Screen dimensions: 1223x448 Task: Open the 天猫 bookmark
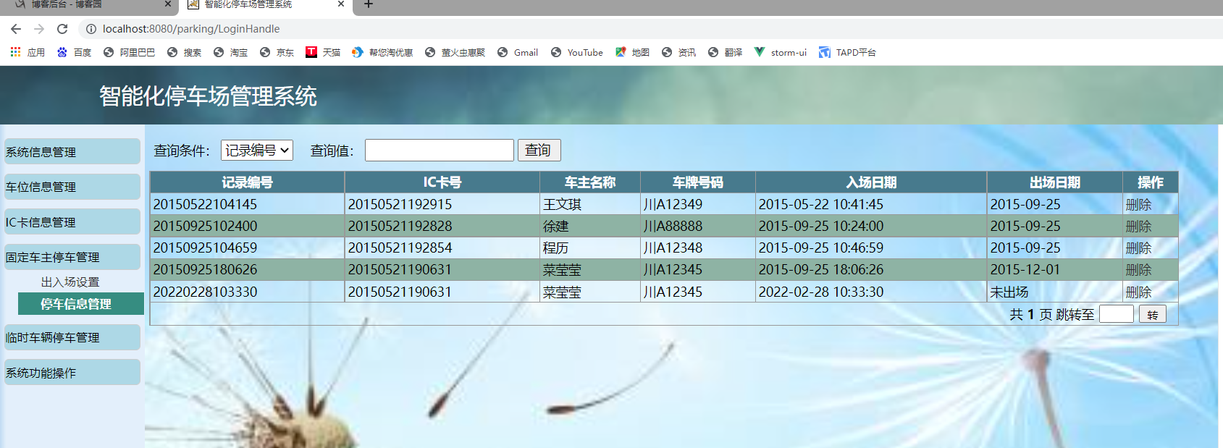point(323,52)
